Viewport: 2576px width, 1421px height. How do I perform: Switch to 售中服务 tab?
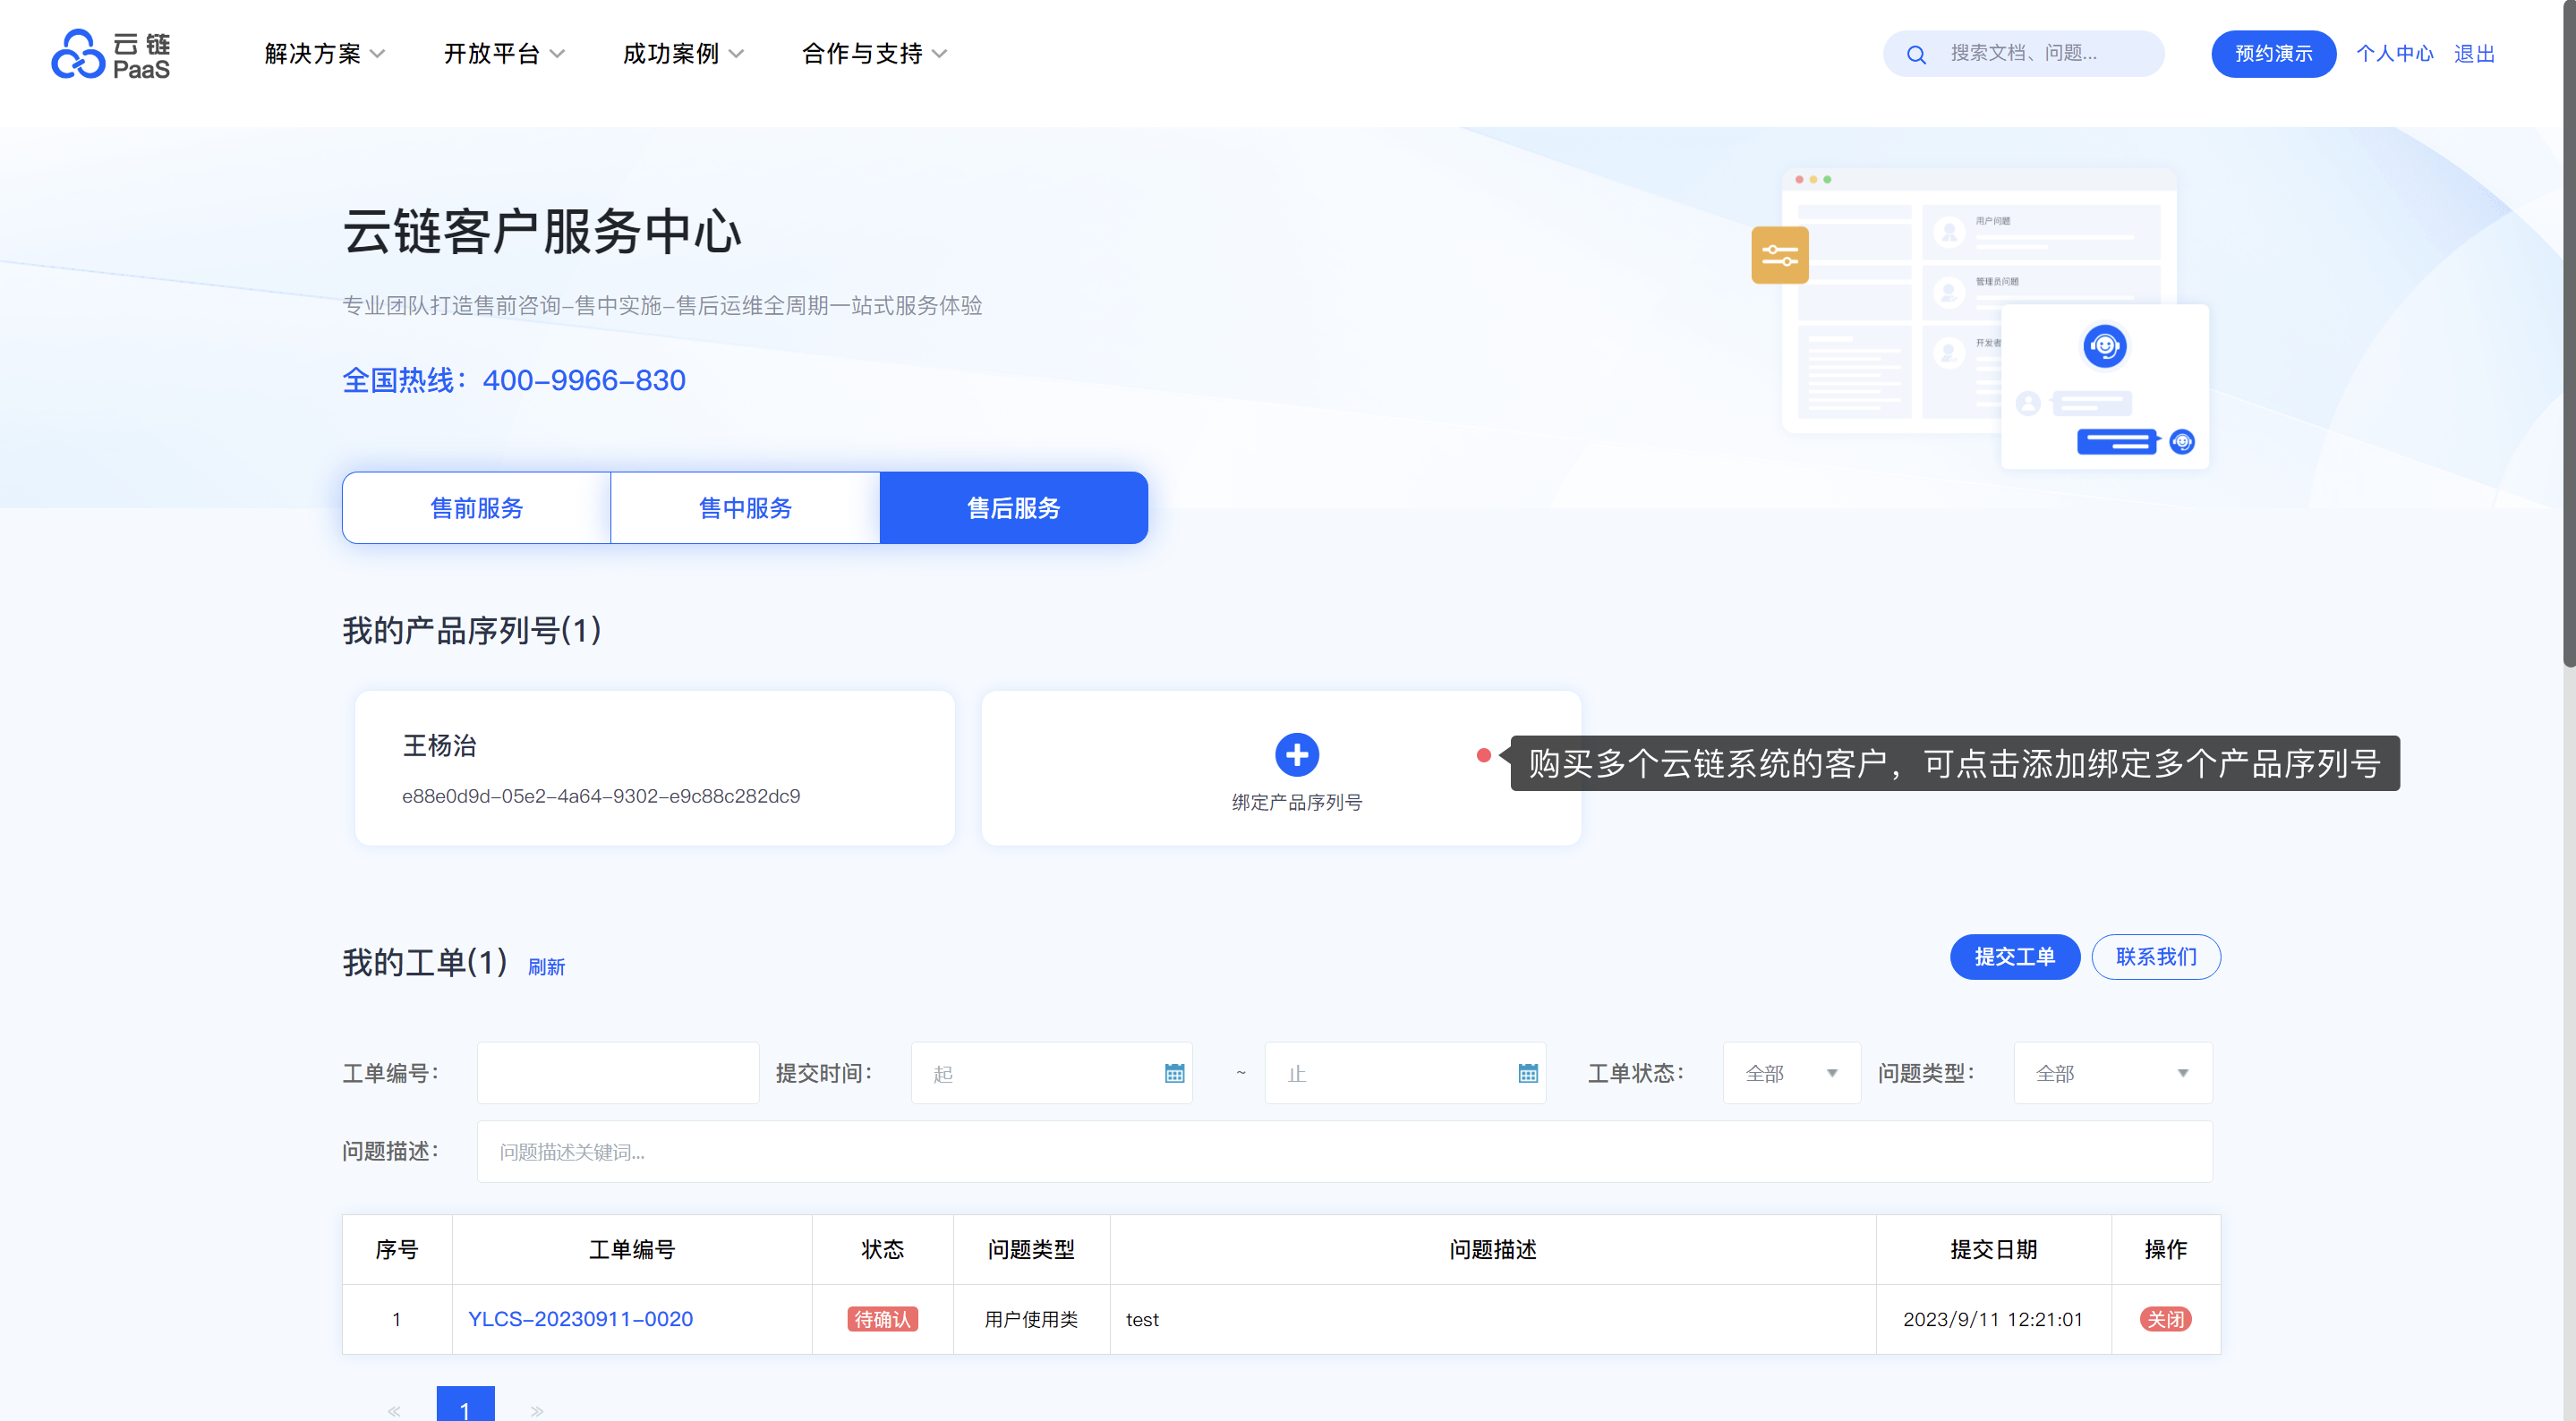tap(745, 508)
